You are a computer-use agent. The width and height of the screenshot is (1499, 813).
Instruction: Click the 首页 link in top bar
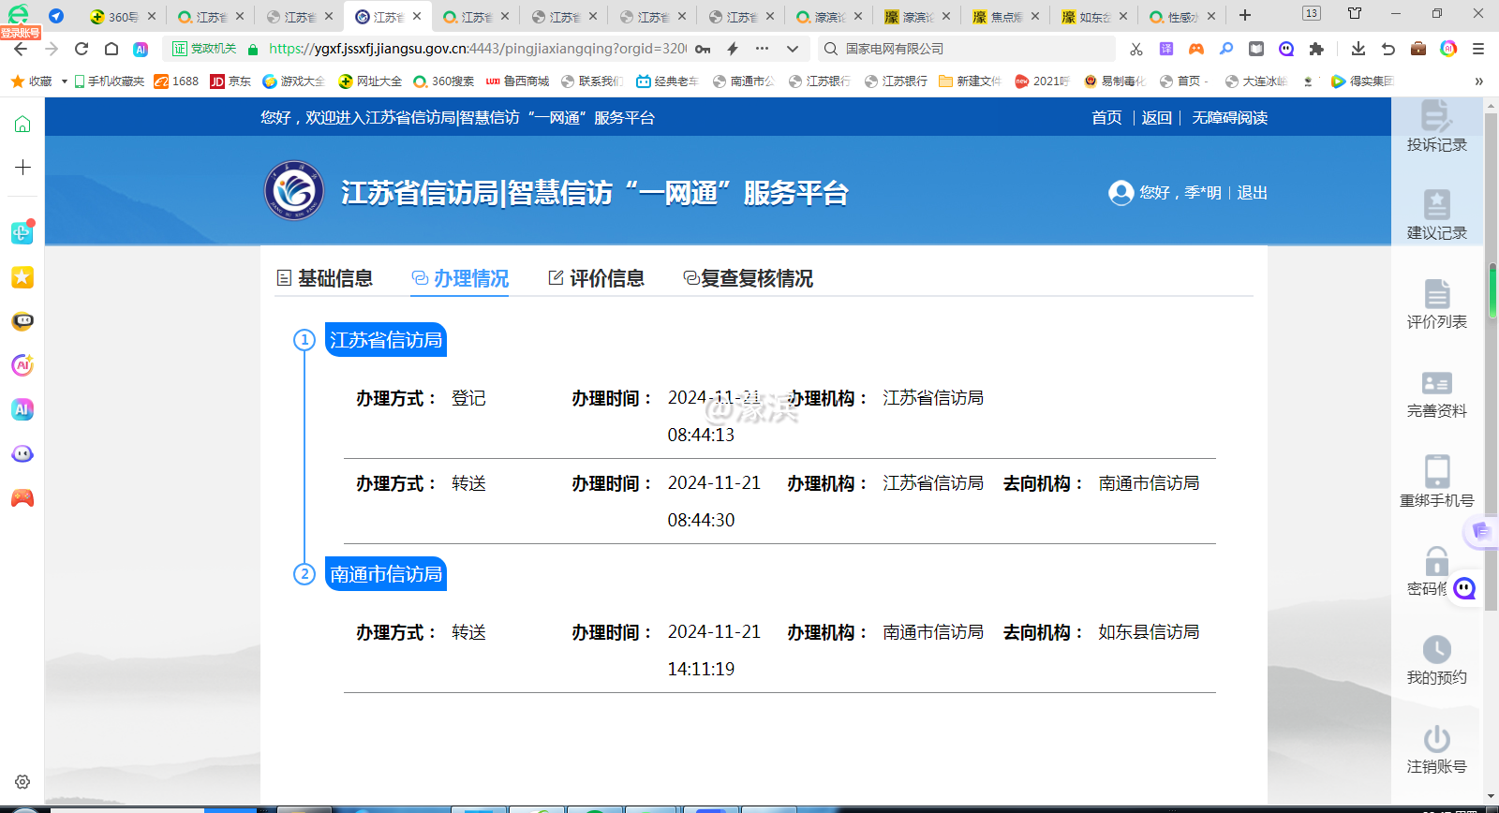click(1106, 117)
